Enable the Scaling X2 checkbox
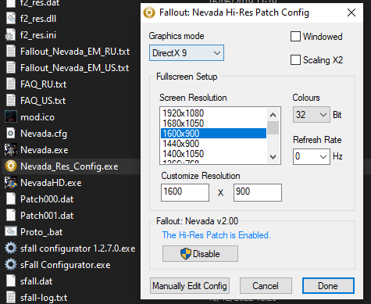Image resolution: width=371 pixels, height=304 pixels. (x=295, y=60)
